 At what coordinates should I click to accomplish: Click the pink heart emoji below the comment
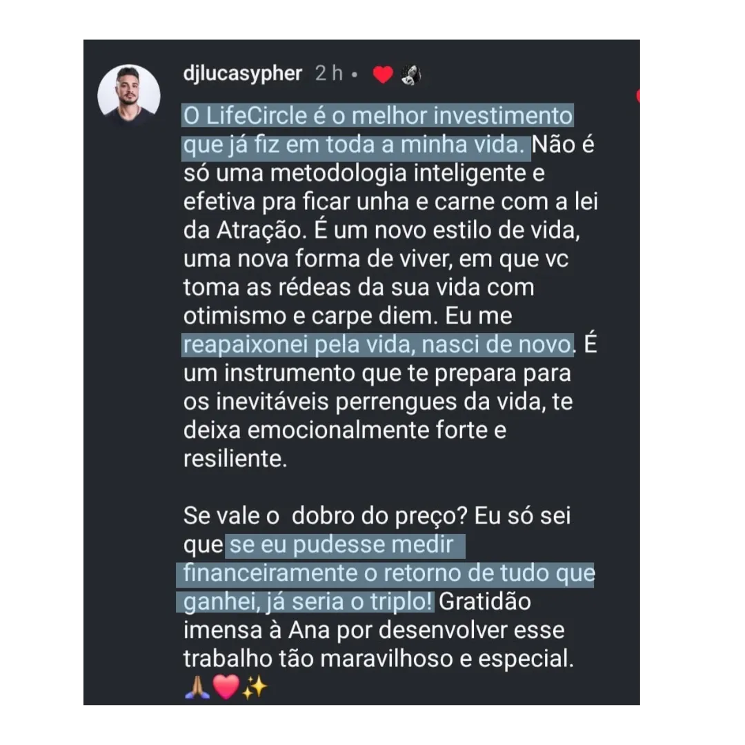(226, 687)
